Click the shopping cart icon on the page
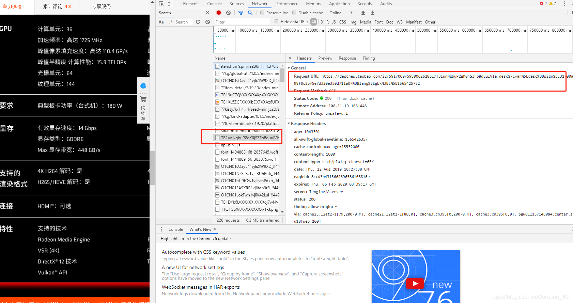The image size is (573, 303). tap(143, 99)
